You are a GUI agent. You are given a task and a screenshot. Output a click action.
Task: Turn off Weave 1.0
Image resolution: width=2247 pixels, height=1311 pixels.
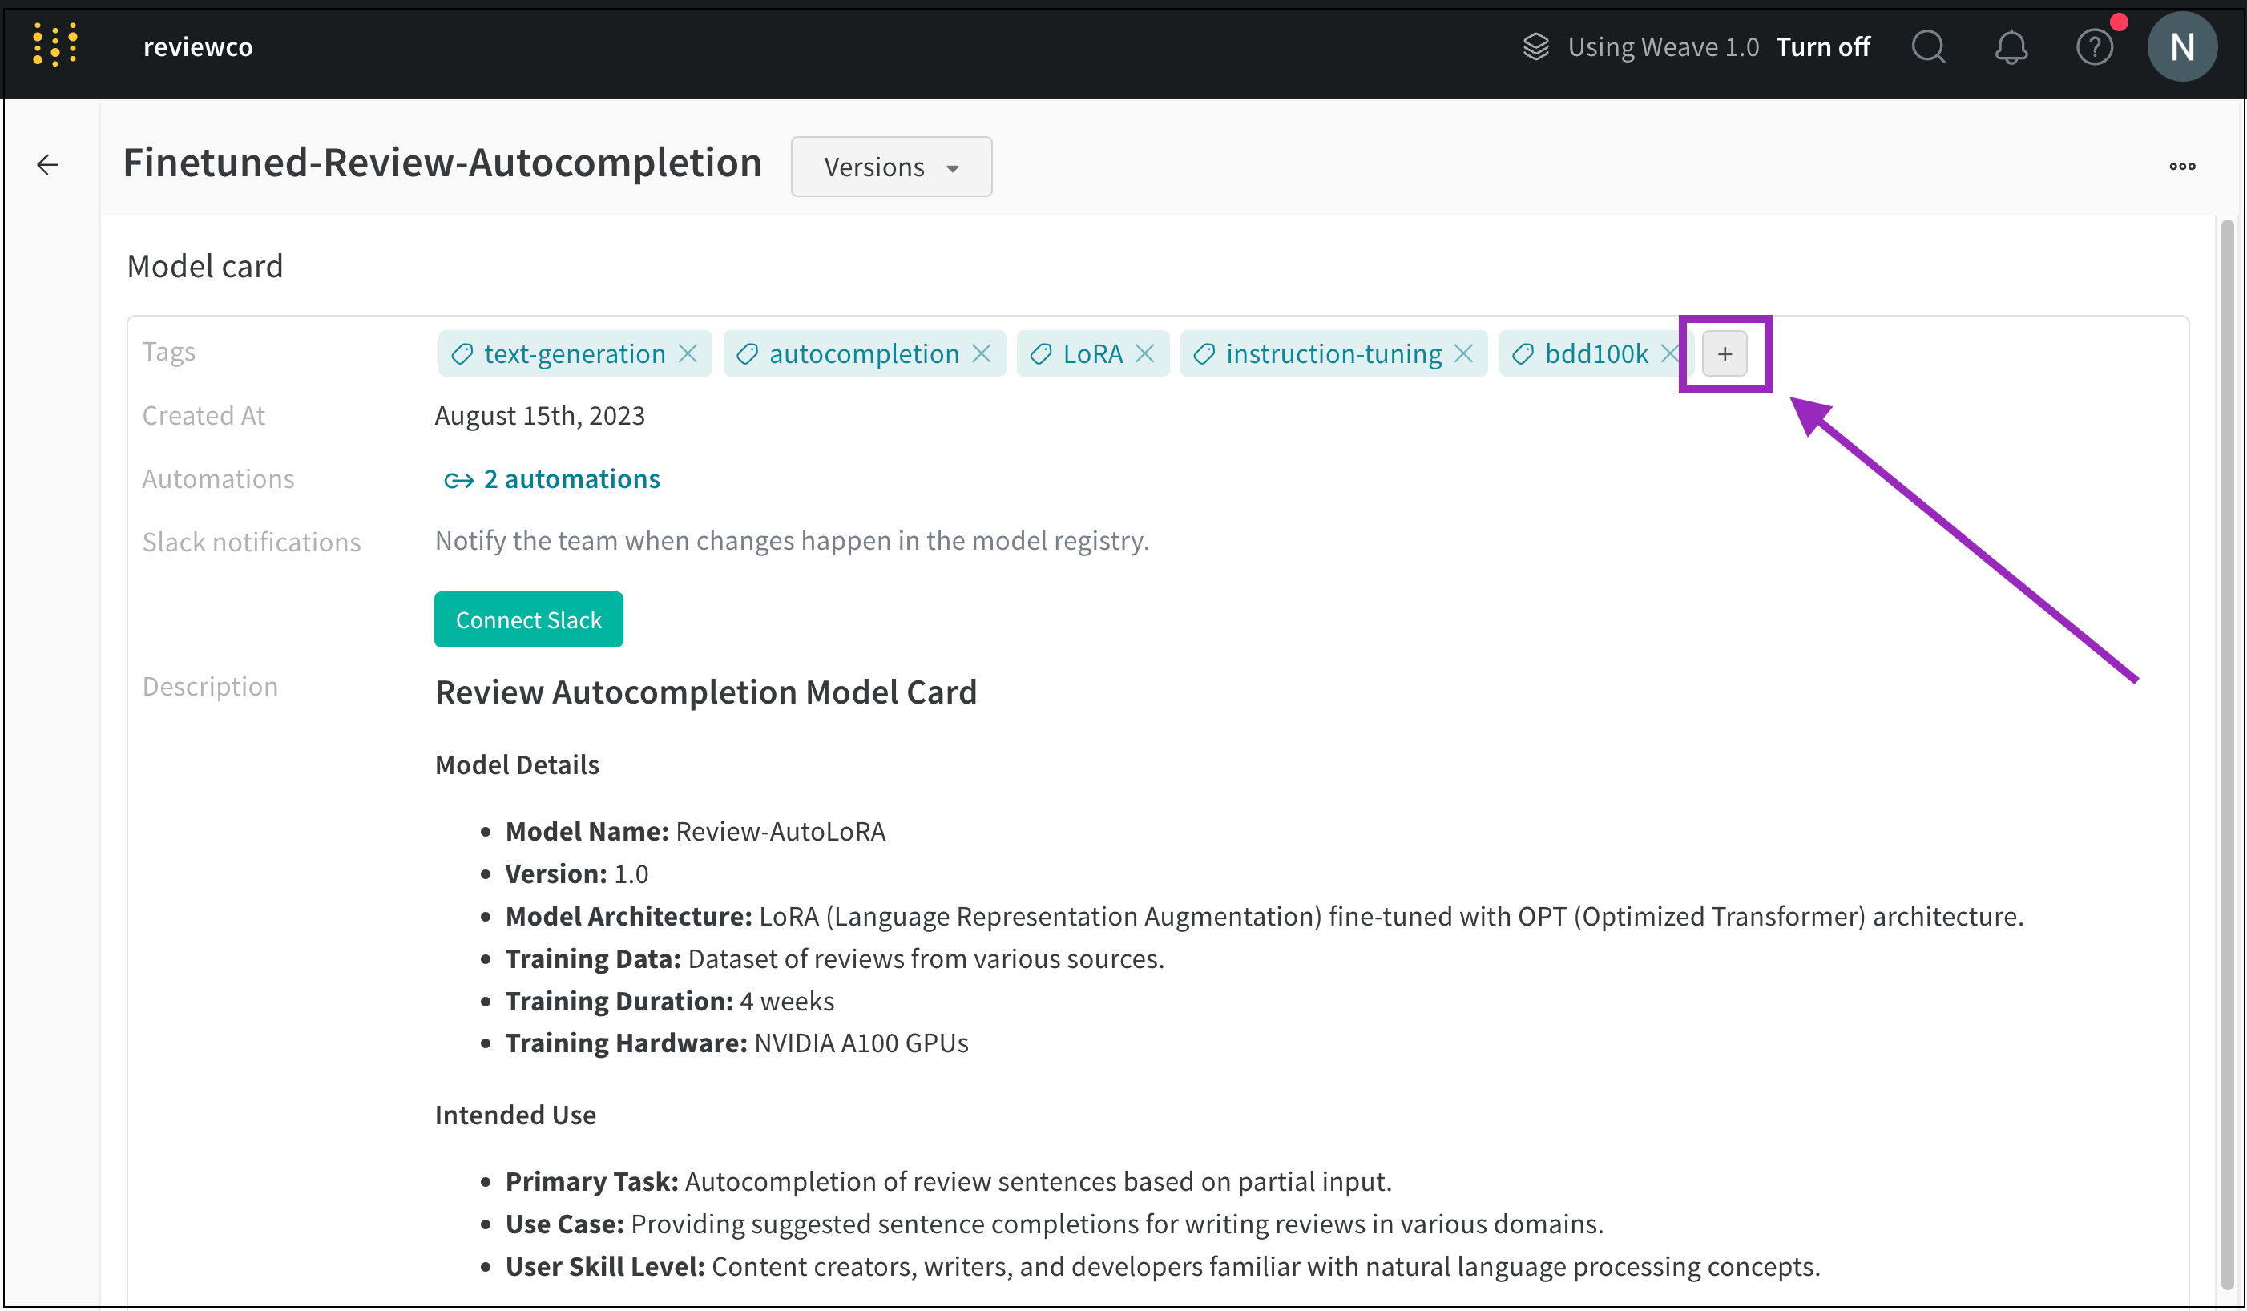(1822, 46)
